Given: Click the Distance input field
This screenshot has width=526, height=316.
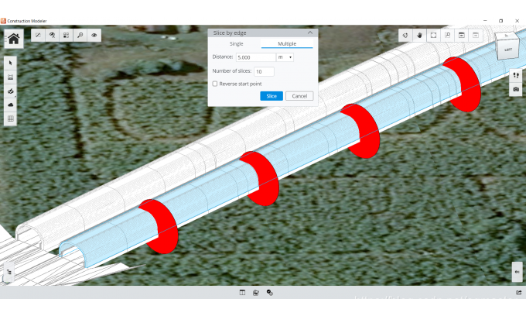Looking at the screenshot, I should (x=255, y=57).
